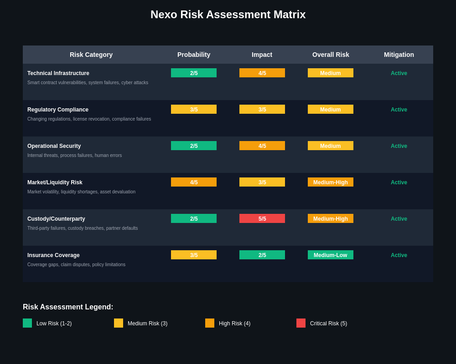Click the Critical Risk (5) legend label
This screenshot has height=364, width=456.
329,324
